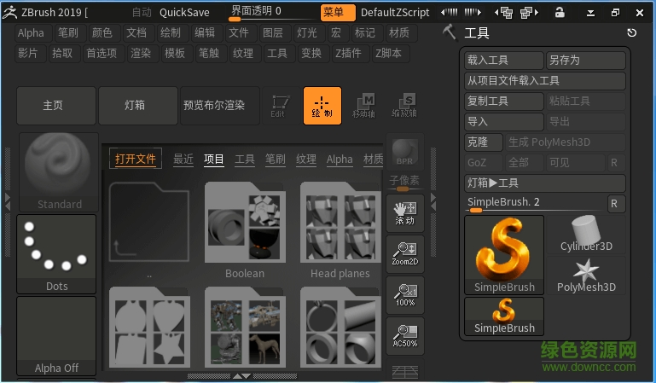The width and height of the screenshot is (656, 383).
Task: Expand 灯箱▶工具 lightbox tools
Action: [545, 183]
